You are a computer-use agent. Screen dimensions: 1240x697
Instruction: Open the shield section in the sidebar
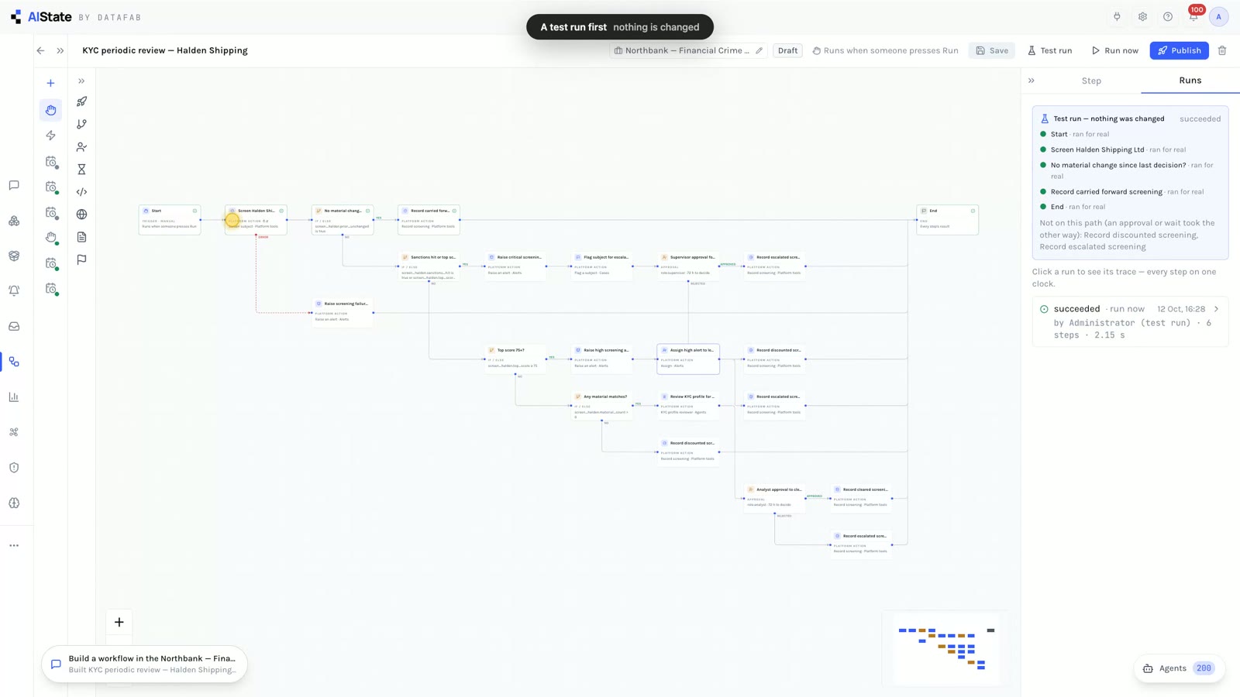pos(14,468)
